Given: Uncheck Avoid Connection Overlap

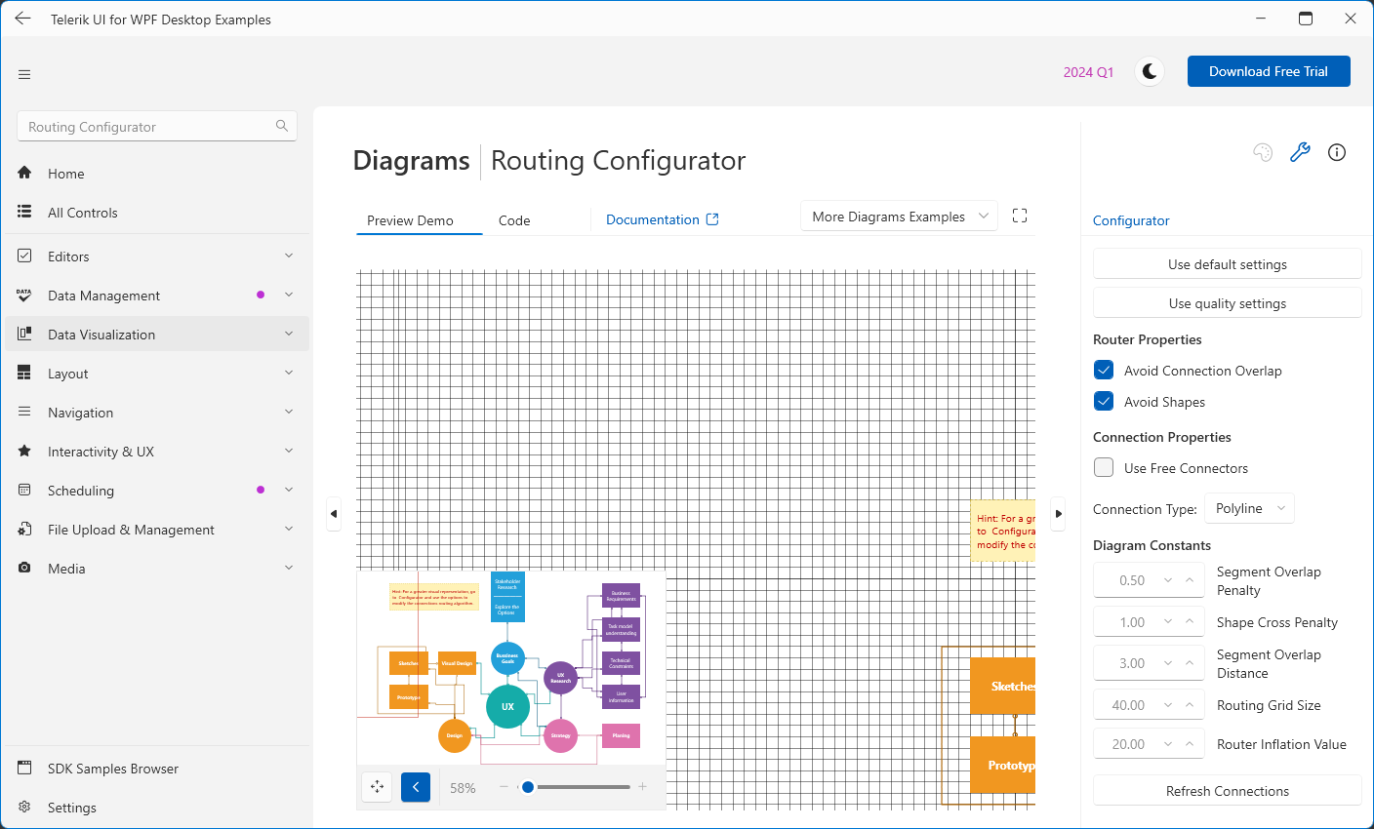Looking at the screenshot, I should [1104, 371].
